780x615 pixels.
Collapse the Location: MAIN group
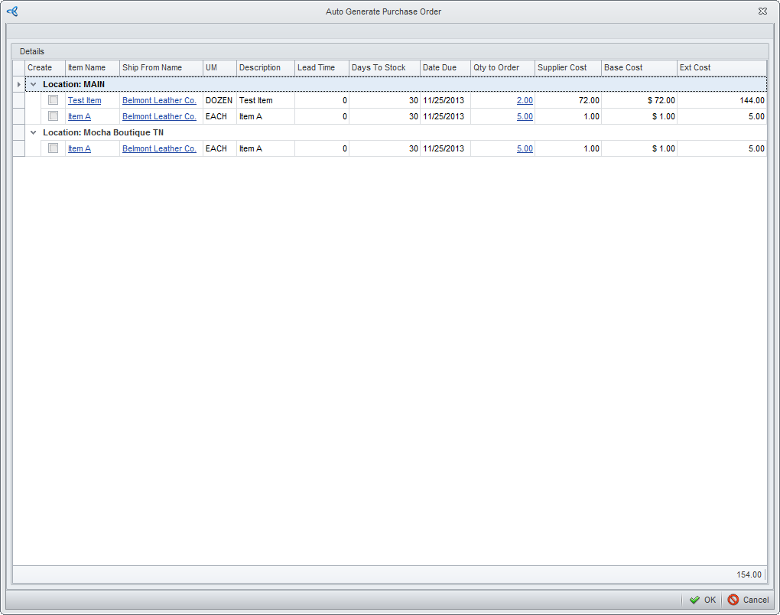pos(33,84)
